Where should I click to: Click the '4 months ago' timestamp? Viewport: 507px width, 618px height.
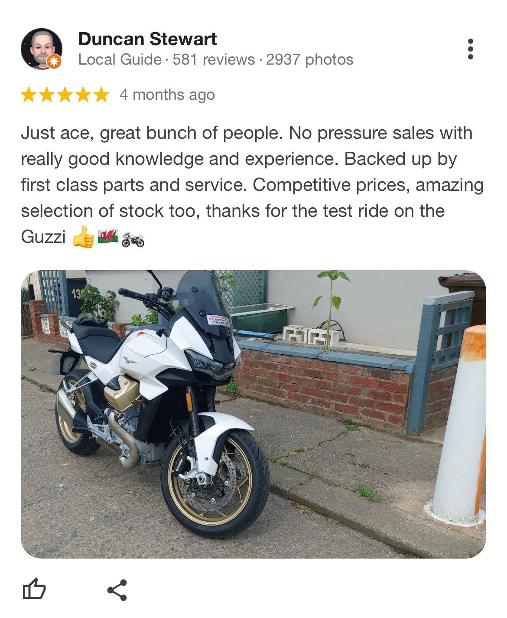pyautogui.click(x=167, y=95)
